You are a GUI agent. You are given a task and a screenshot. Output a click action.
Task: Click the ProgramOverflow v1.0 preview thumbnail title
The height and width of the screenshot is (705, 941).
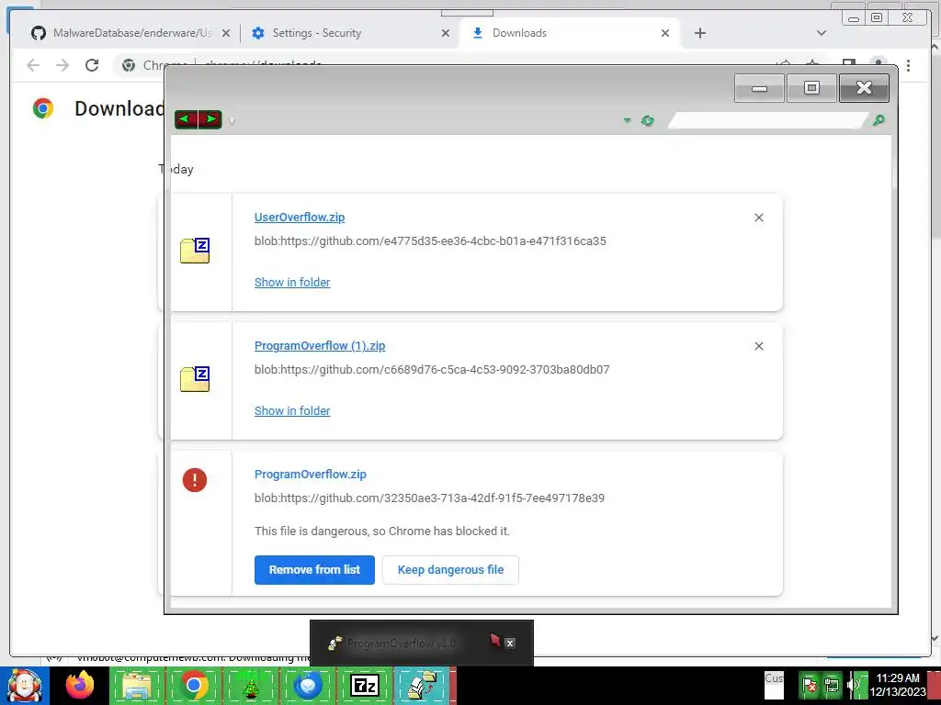point(402,643)
